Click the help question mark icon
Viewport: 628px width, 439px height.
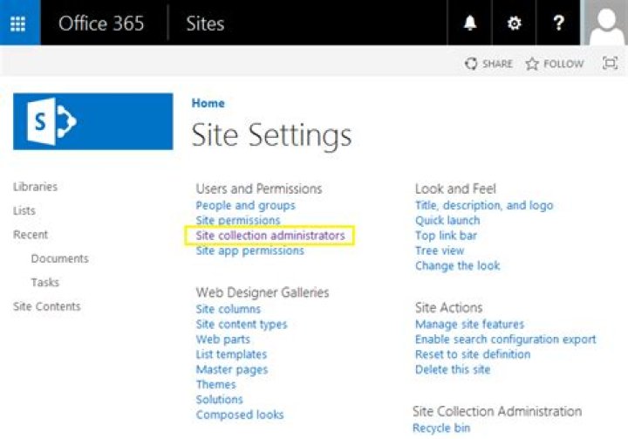(x=558, y=23)
